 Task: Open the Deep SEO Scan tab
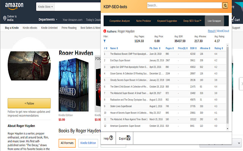coord(192,21)
